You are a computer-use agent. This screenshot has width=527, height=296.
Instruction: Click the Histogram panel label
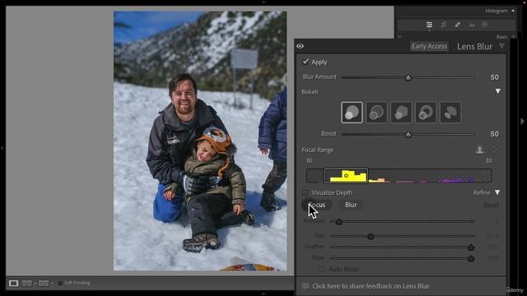point(497,11)
